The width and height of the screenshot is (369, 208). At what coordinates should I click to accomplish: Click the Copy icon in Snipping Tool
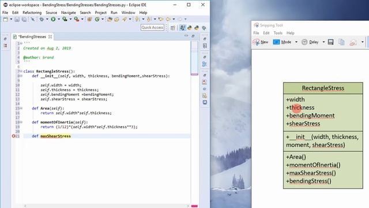(x=341, y=42)
